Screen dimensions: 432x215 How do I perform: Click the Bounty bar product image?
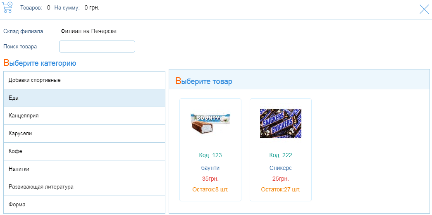pyautogui.click(x=210, y=124)
